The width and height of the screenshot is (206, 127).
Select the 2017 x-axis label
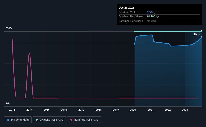pyautogui.click(x=81, y=110)
